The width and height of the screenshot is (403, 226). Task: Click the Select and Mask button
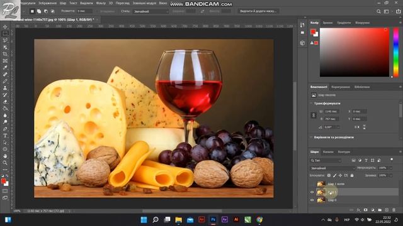pyautogui.click(x=258, y=11)
